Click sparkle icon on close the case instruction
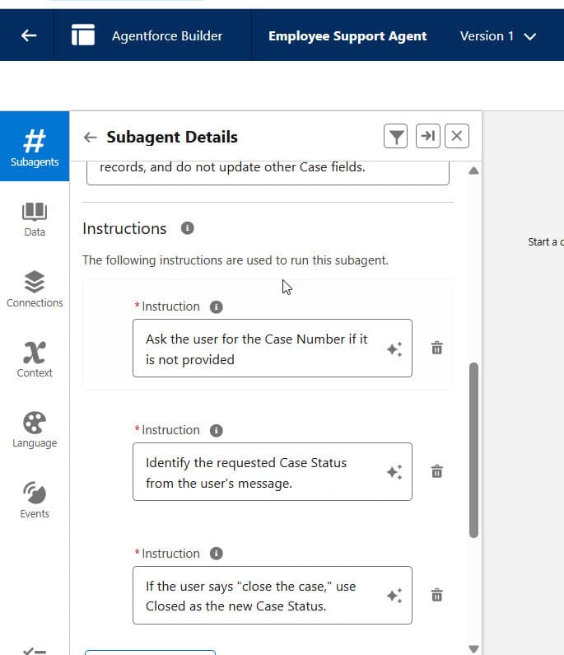This screenshot has height=655, width=564. [x=394, y=596]
